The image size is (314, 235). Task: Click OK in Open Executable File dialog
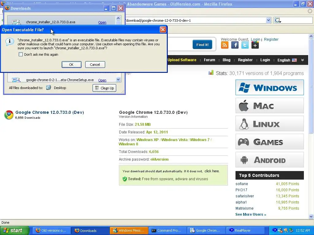(71, 65)
